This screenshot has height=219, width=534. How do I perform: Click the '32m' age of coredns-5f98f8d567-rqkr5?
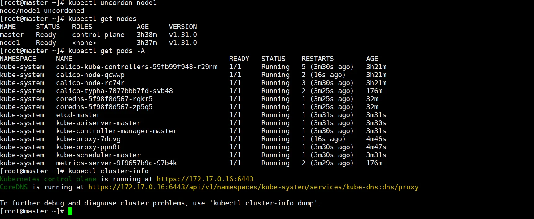point(372,99)
